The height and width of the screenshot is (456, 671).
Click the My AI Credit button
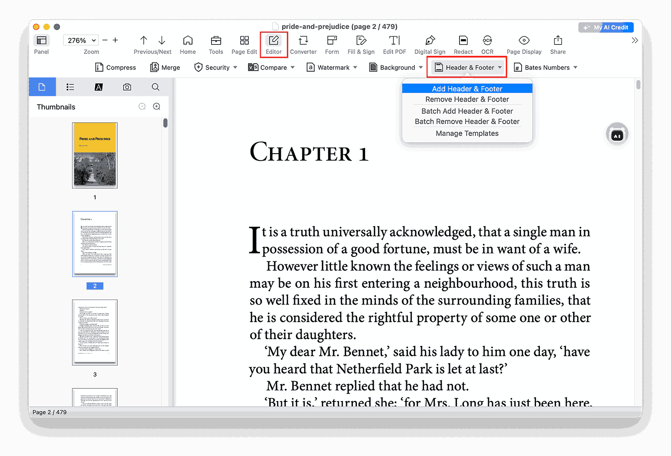click(606, 27)
